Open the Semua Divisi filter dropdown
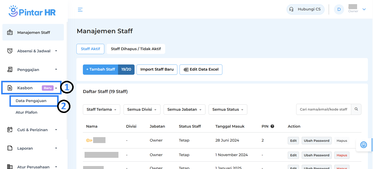This screenshot has width=373, height=169. [142, 109]
